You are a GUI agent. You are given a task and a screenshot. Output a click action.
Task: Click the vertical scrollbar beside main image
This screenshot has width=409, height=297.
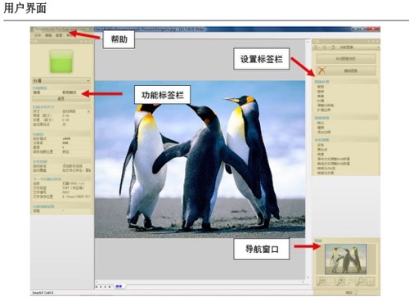click(308, 160)
